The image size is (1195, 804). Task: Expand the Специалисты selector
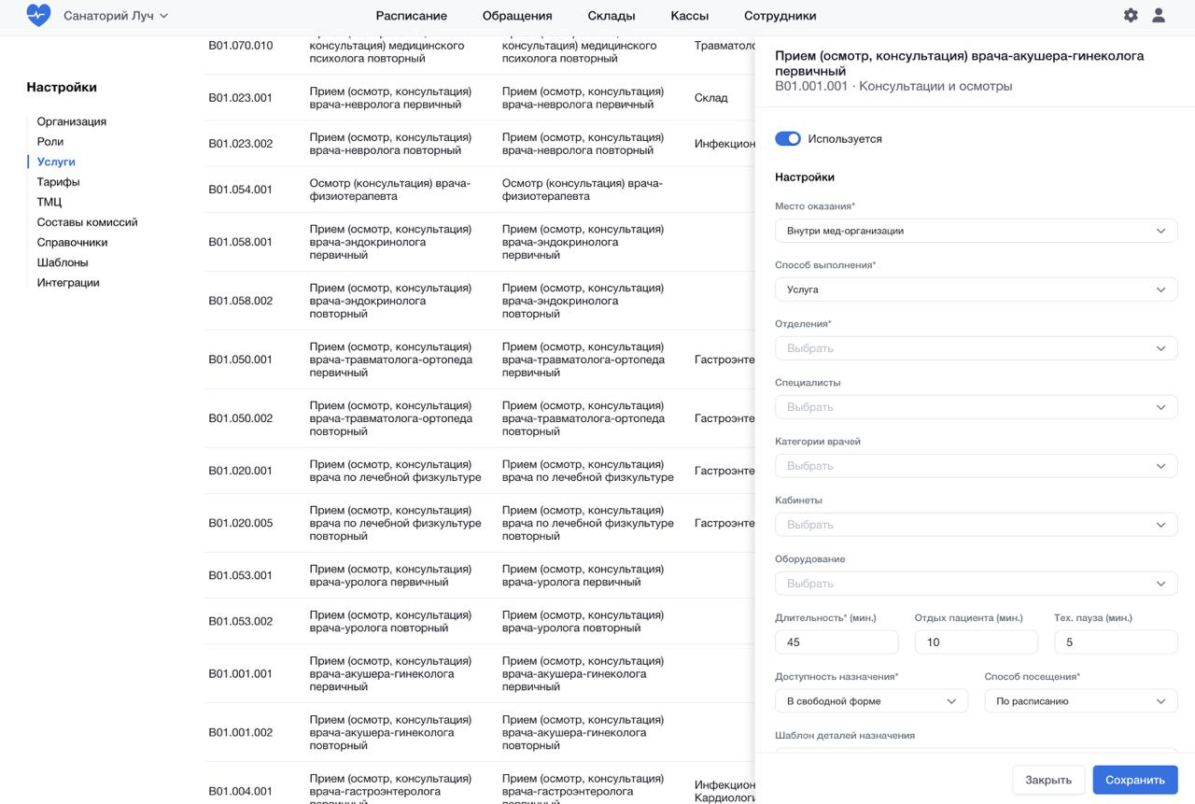(x=976, y=407)
